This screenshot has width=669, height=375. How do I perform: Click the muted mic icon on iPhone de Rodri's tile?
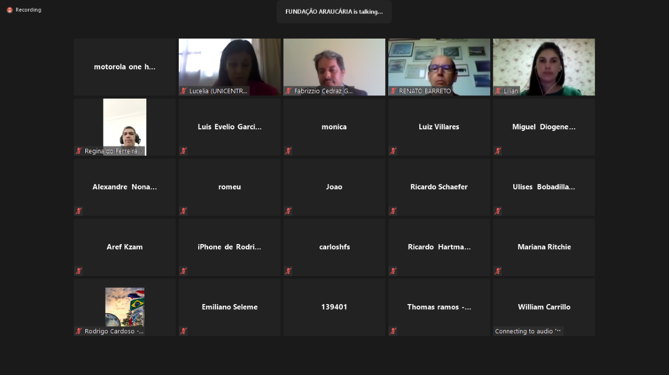(x=183, y=271)
